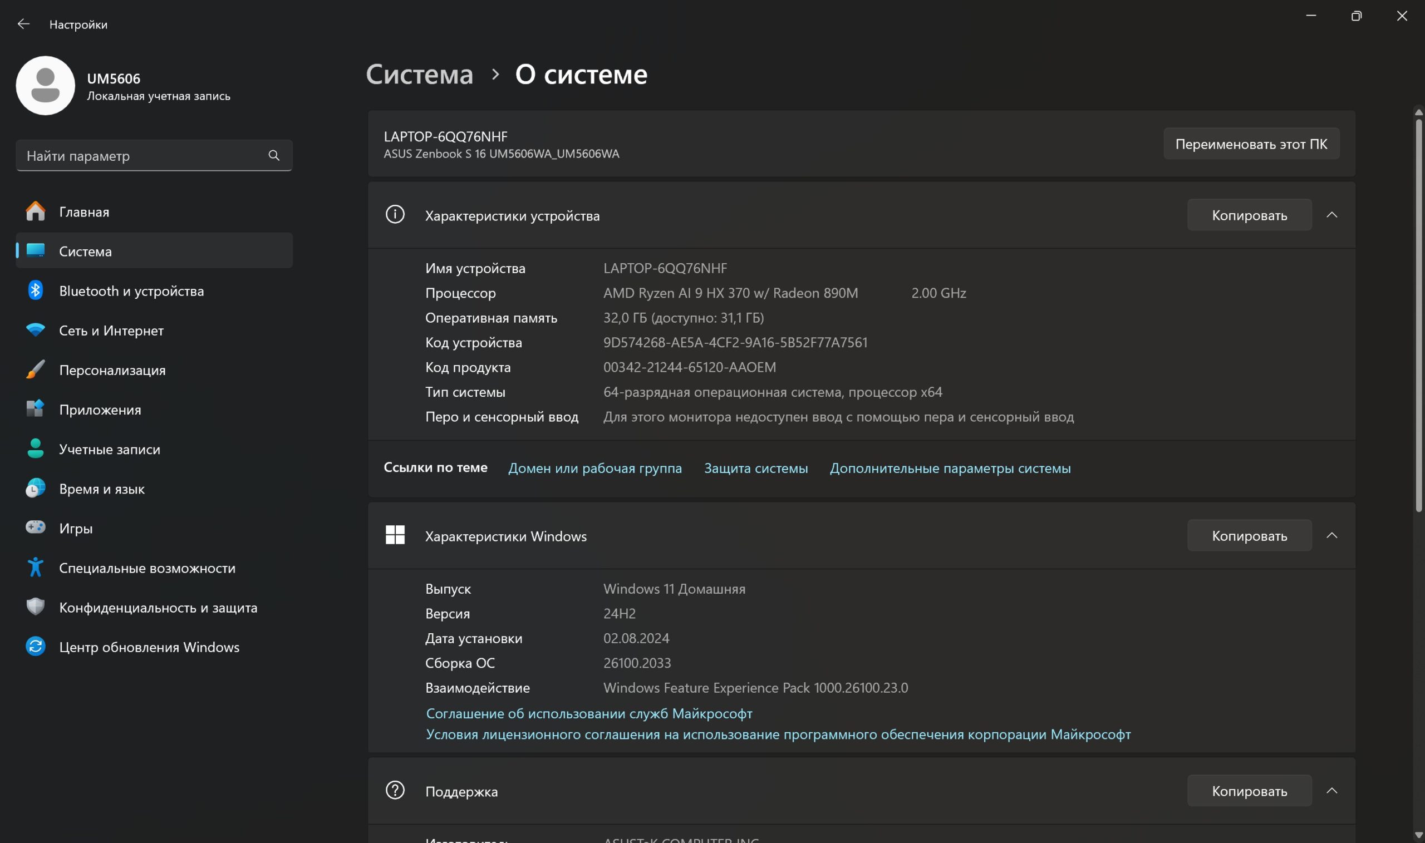
Task: Click the ASUS Zenbook S 16 model text
Action: 501,154
